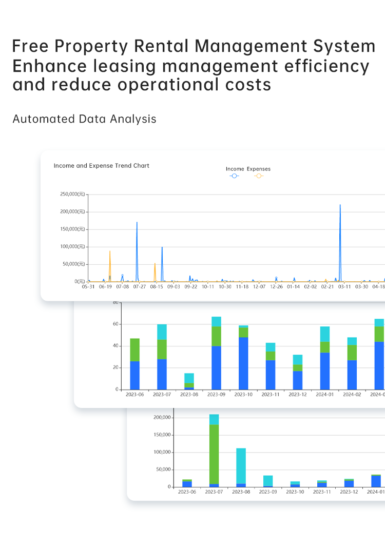Click the 2023-08 stacked bar in the middle chart
Image resolution: width=385 pixels, height=545 pixels.
[x=189, y=381]
